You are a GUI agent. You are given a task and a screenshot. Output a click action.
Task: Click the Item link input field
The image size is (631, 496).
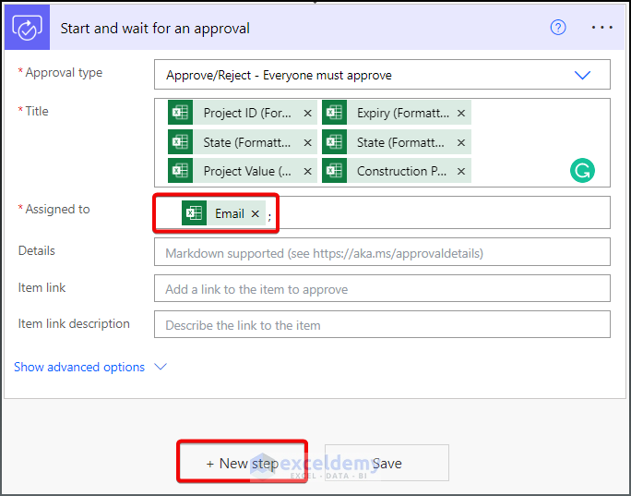pyautogui.click(x=382, y=289)
